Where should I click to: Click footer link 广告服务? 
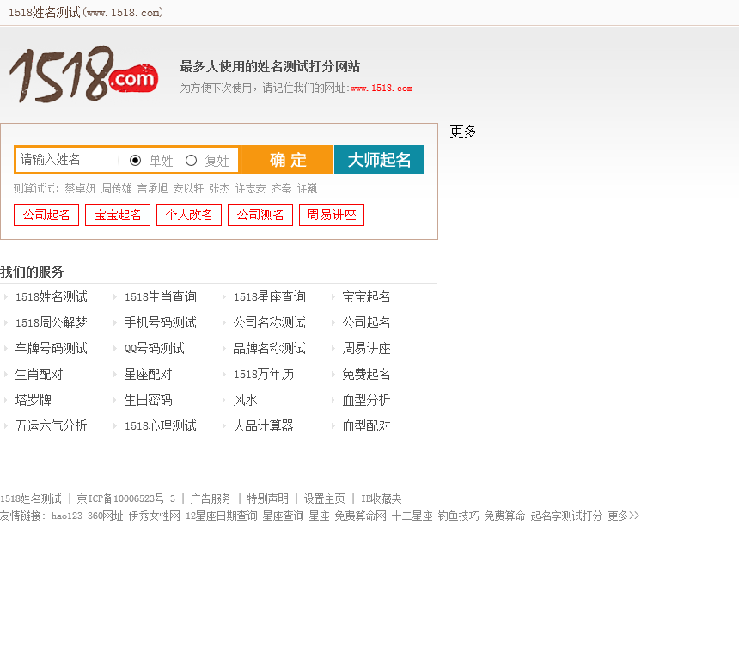pyautogui.click(x=211, y=498)
